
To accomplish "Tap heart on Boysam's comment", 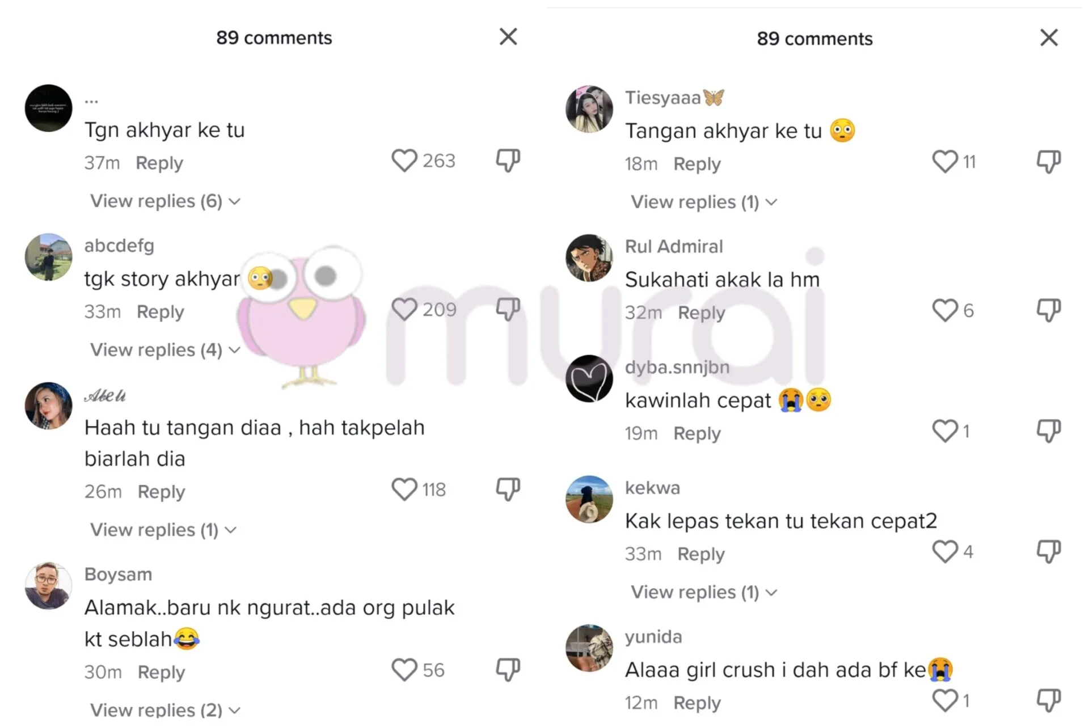I will 404,670.
